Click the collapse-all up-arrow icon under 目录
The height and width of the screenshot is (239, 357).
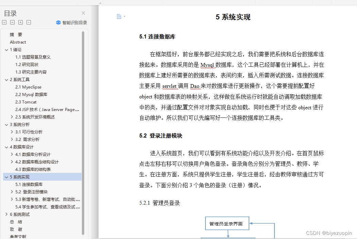(13, 22)
